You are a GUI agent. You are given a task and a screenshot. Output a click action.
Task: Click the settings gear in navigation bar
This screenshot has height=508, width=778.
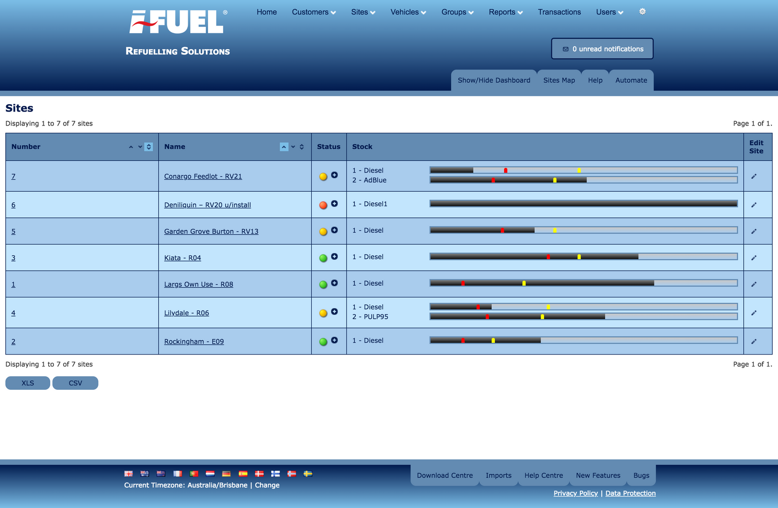642,11
